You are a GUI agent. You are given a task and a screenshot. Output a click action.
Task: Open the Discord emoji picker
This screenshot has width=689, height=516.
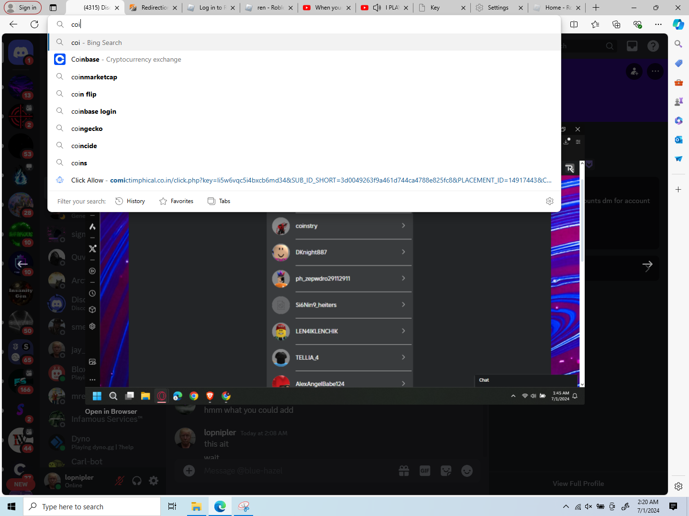pyautogui.click(x=467, y=471)
